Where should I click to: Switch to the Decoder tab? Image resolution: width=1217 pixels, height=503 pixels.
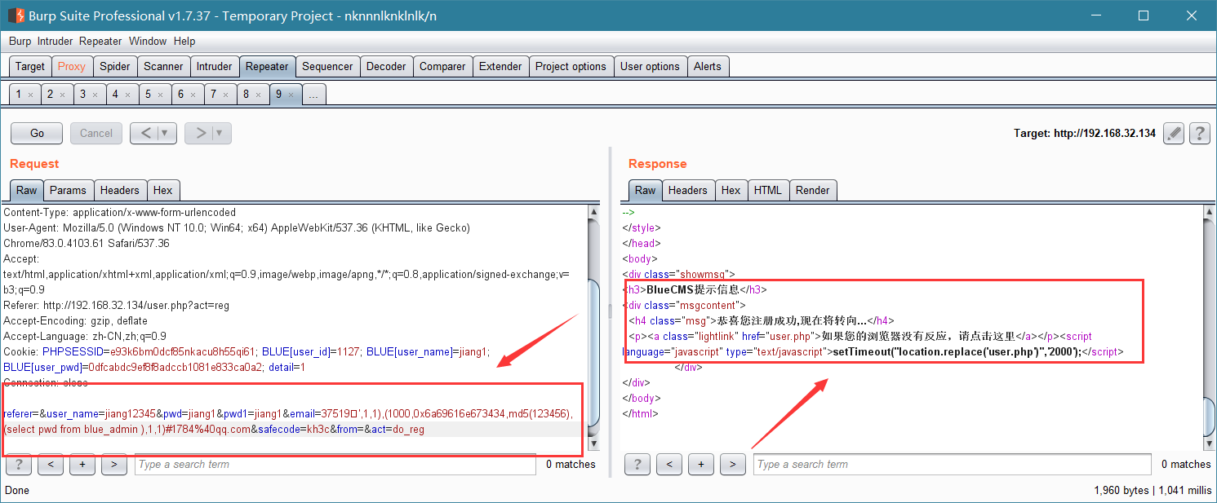(x=386, y=67)
